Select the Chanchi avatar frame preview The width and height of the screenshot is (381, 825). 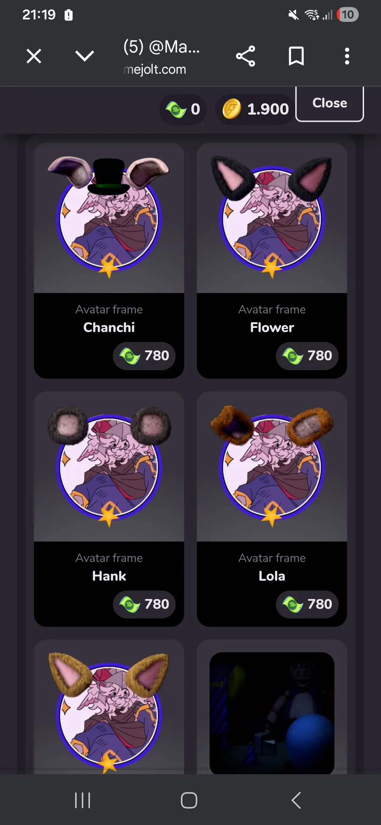[x=109, y=218]
